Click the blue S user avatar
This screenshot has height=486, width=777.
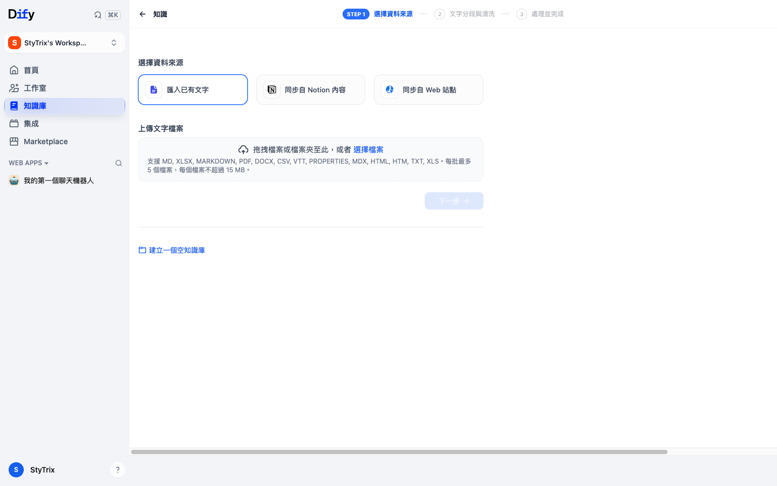[16, 470]
